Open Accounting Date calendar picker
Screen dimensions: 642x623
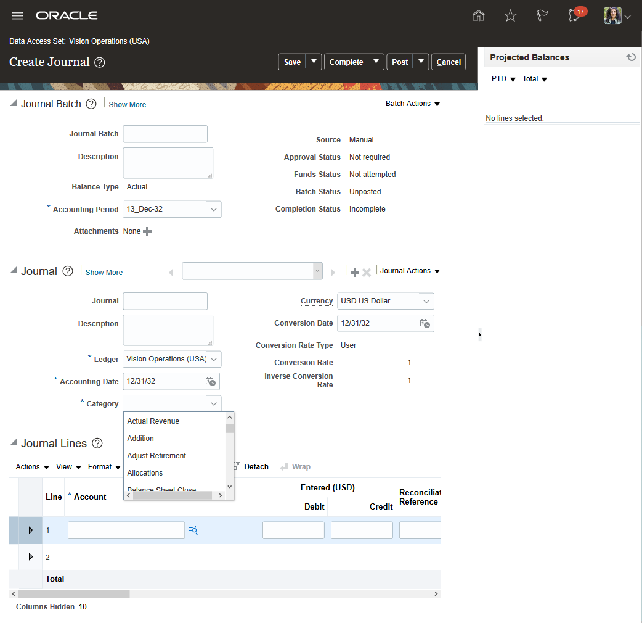click(211, 381)
